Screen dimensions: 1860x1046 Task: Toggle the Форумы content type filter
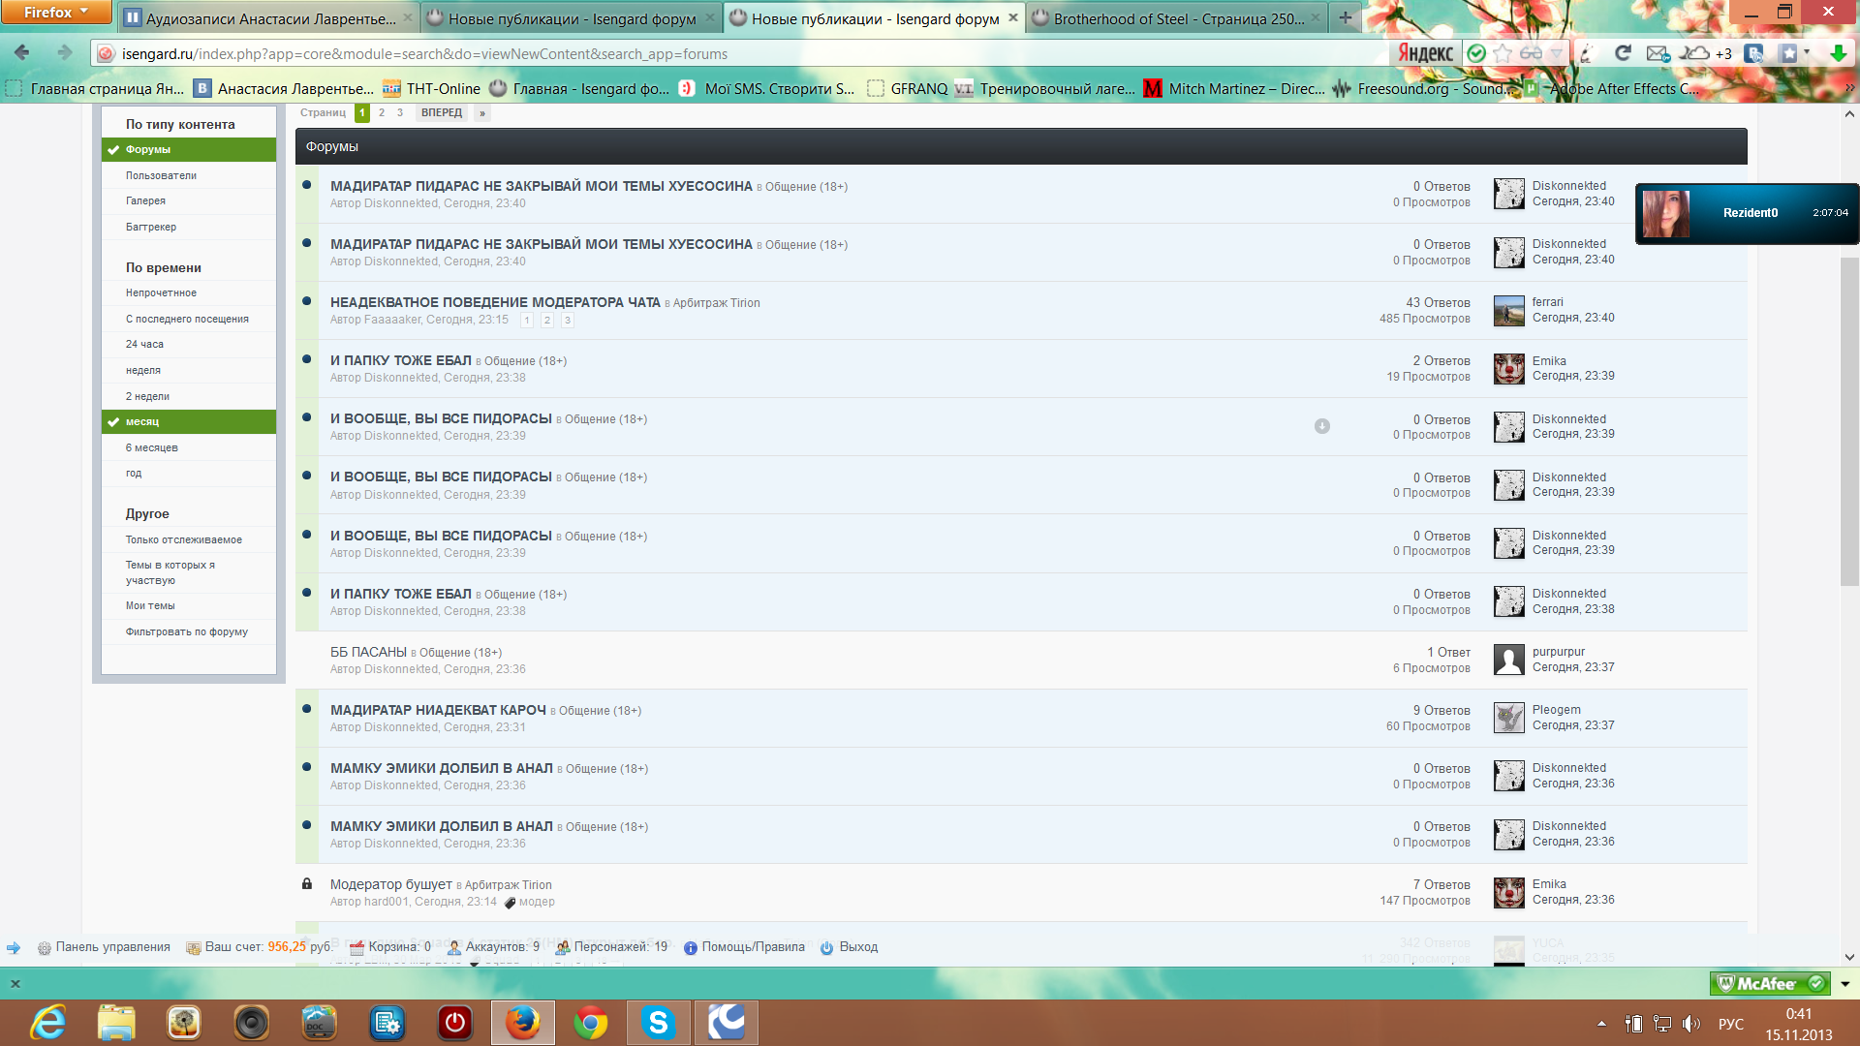click(189, 149)
